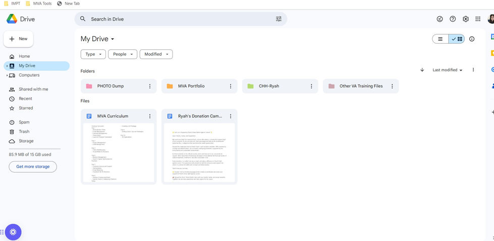Click the purple floating extension icon
The width and height of the screenshot is (494, 241).
point(13,232)
